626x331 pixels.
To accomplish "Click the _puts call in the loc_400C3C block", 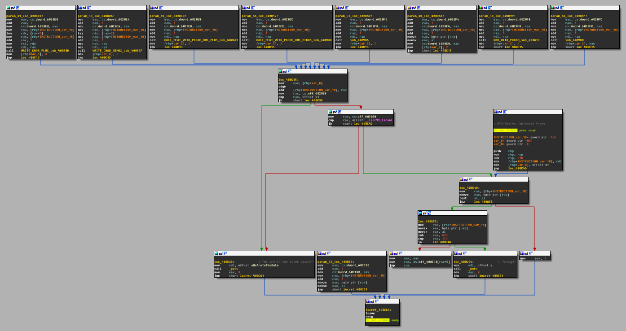I will tap(234, 269).
